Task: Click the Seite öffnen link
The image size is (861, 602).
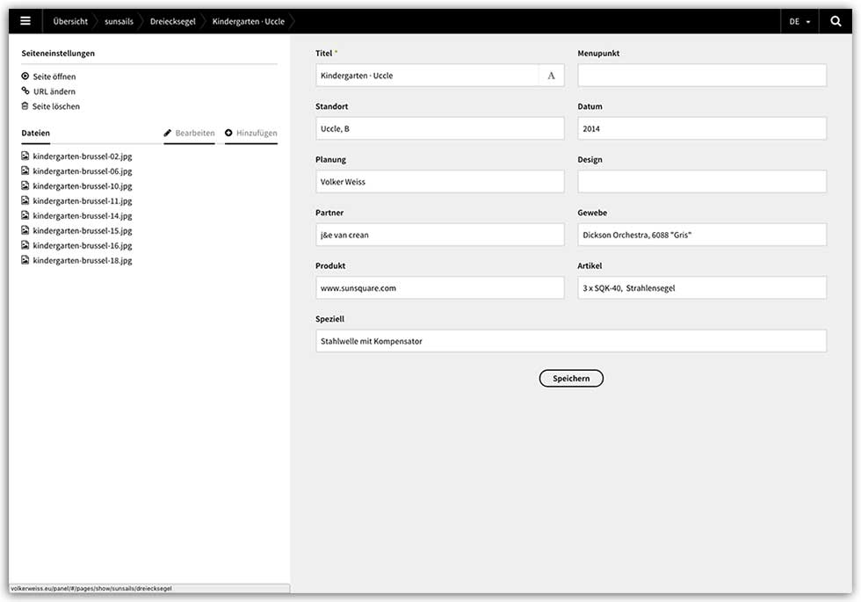Action: tap(54, 76)
